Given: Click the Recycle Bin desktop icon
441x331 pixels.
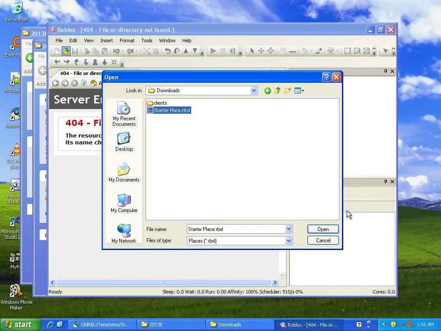Looking at the screenshot, I should 17,12.
